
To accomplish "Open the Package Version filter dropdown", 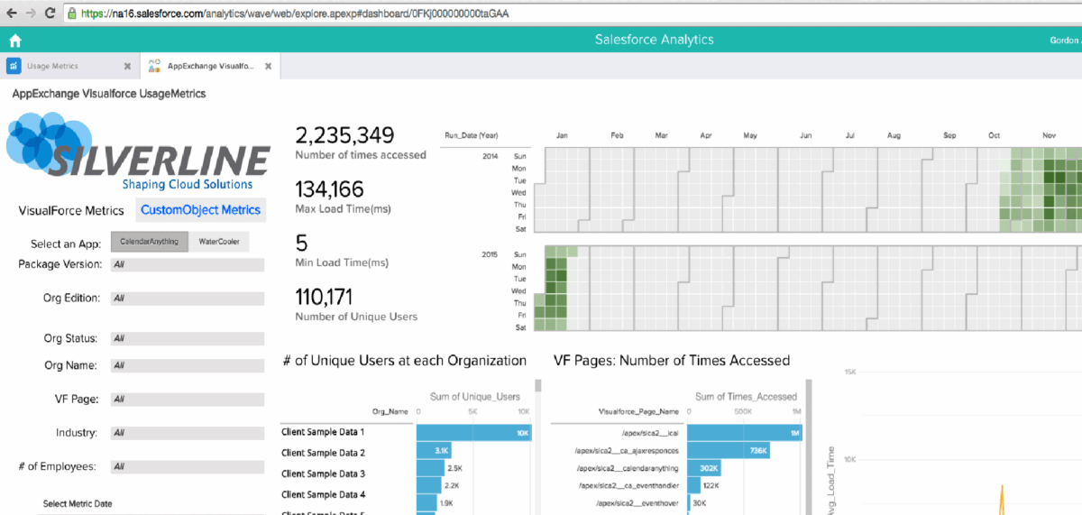I will pyautogui.click(x=187, y=265).
